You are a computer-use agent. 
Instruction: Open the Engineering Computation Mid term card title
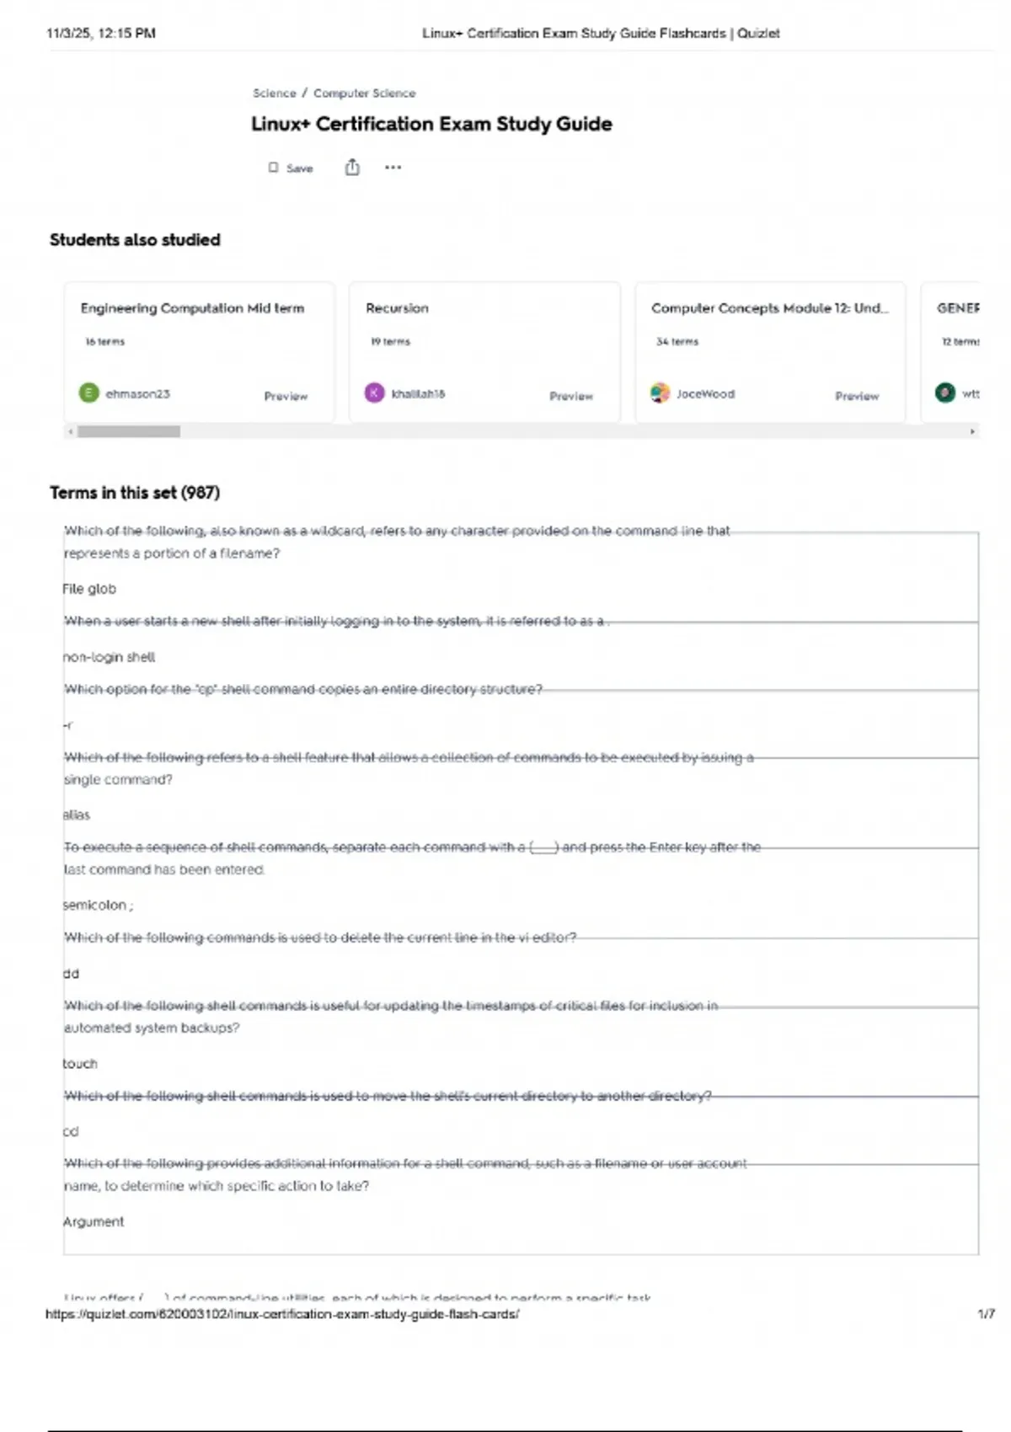coord(192,308)
